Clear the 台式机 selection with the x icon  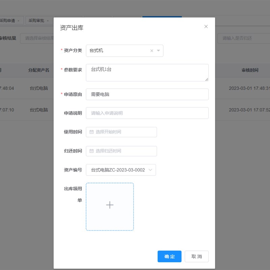point(152,51)
